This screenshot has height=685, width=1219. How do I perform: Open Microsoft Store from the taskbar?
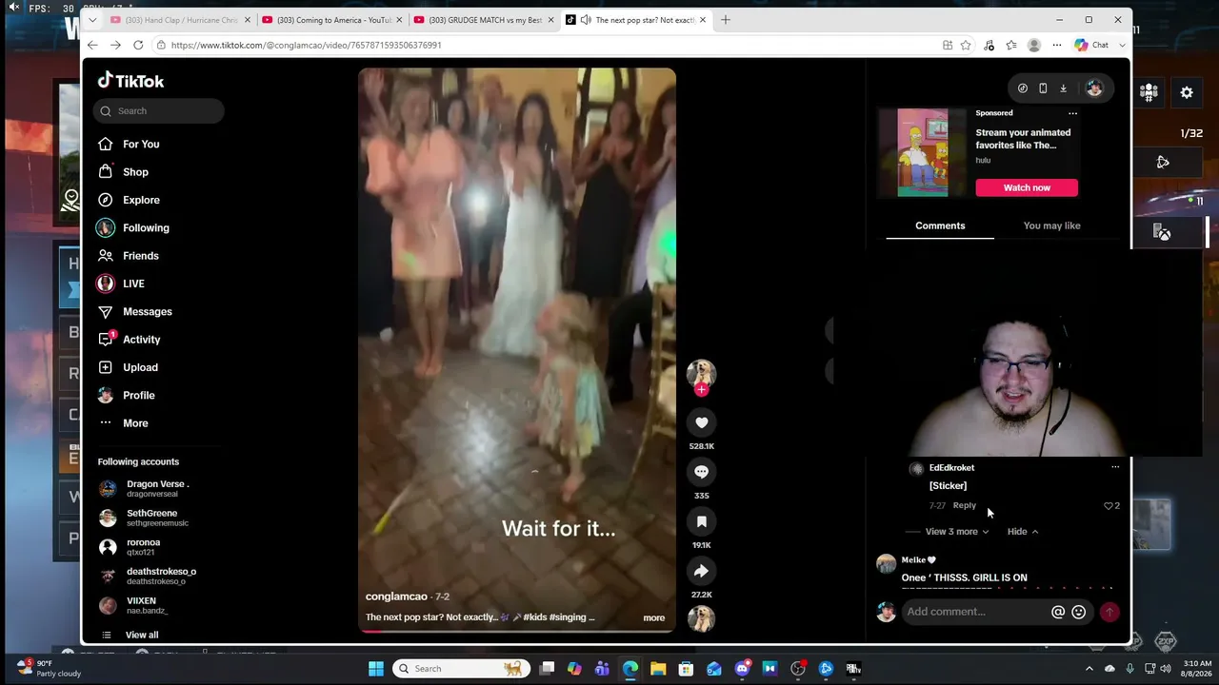pos(686,669)
